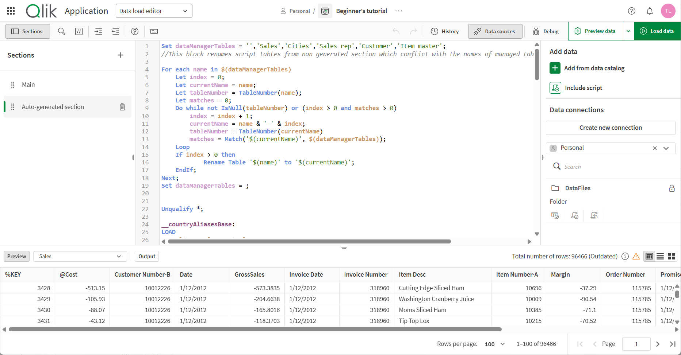Jump to the last preview page
Viewport: 681px width, 355px height.
[673, 344]
